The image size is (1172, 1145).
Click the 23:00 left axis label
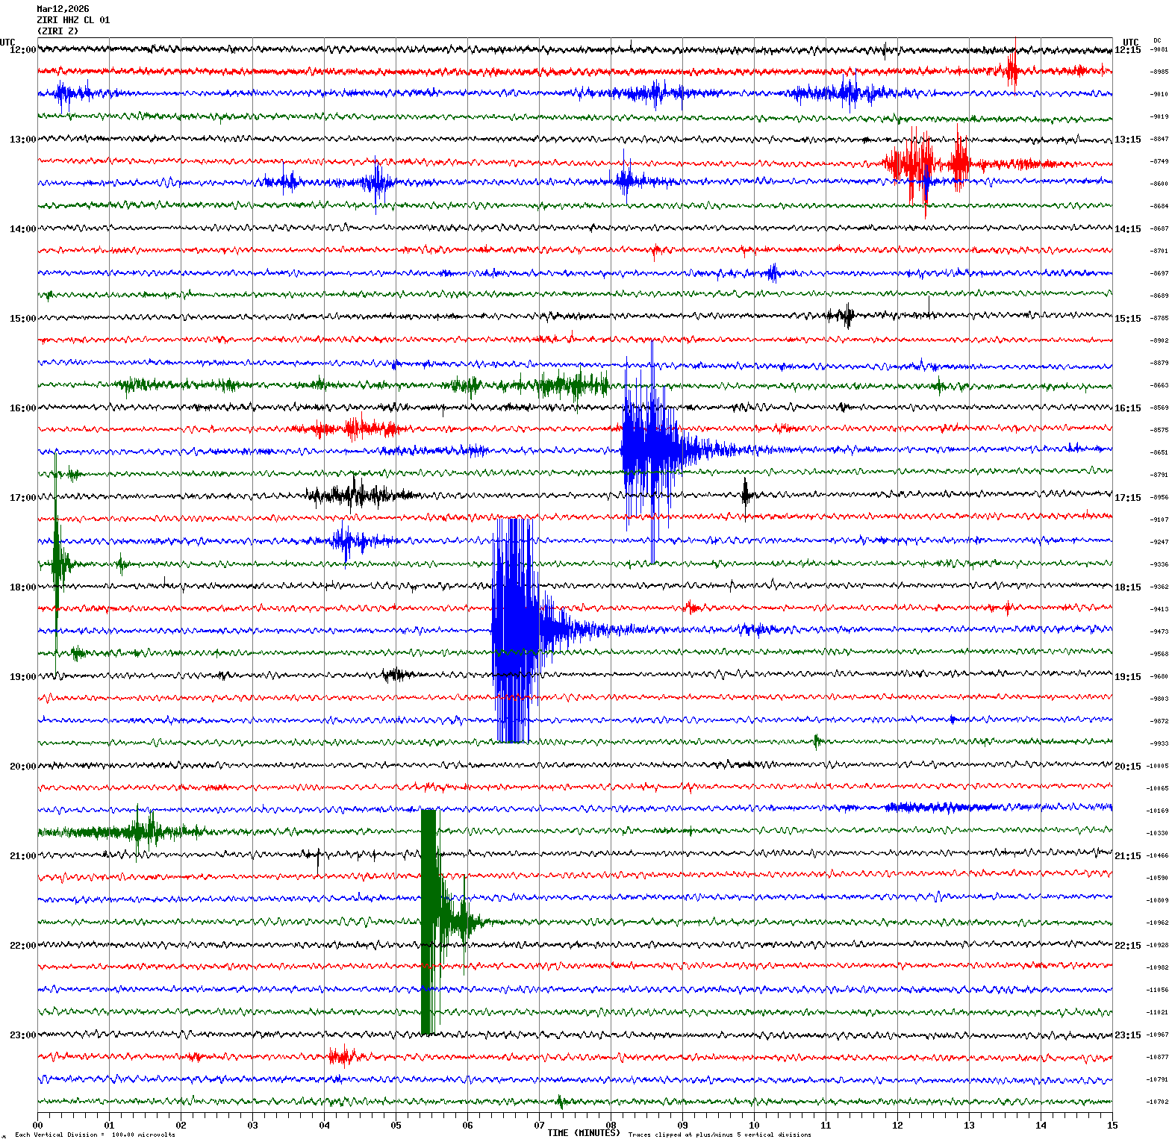(22, 1035)
